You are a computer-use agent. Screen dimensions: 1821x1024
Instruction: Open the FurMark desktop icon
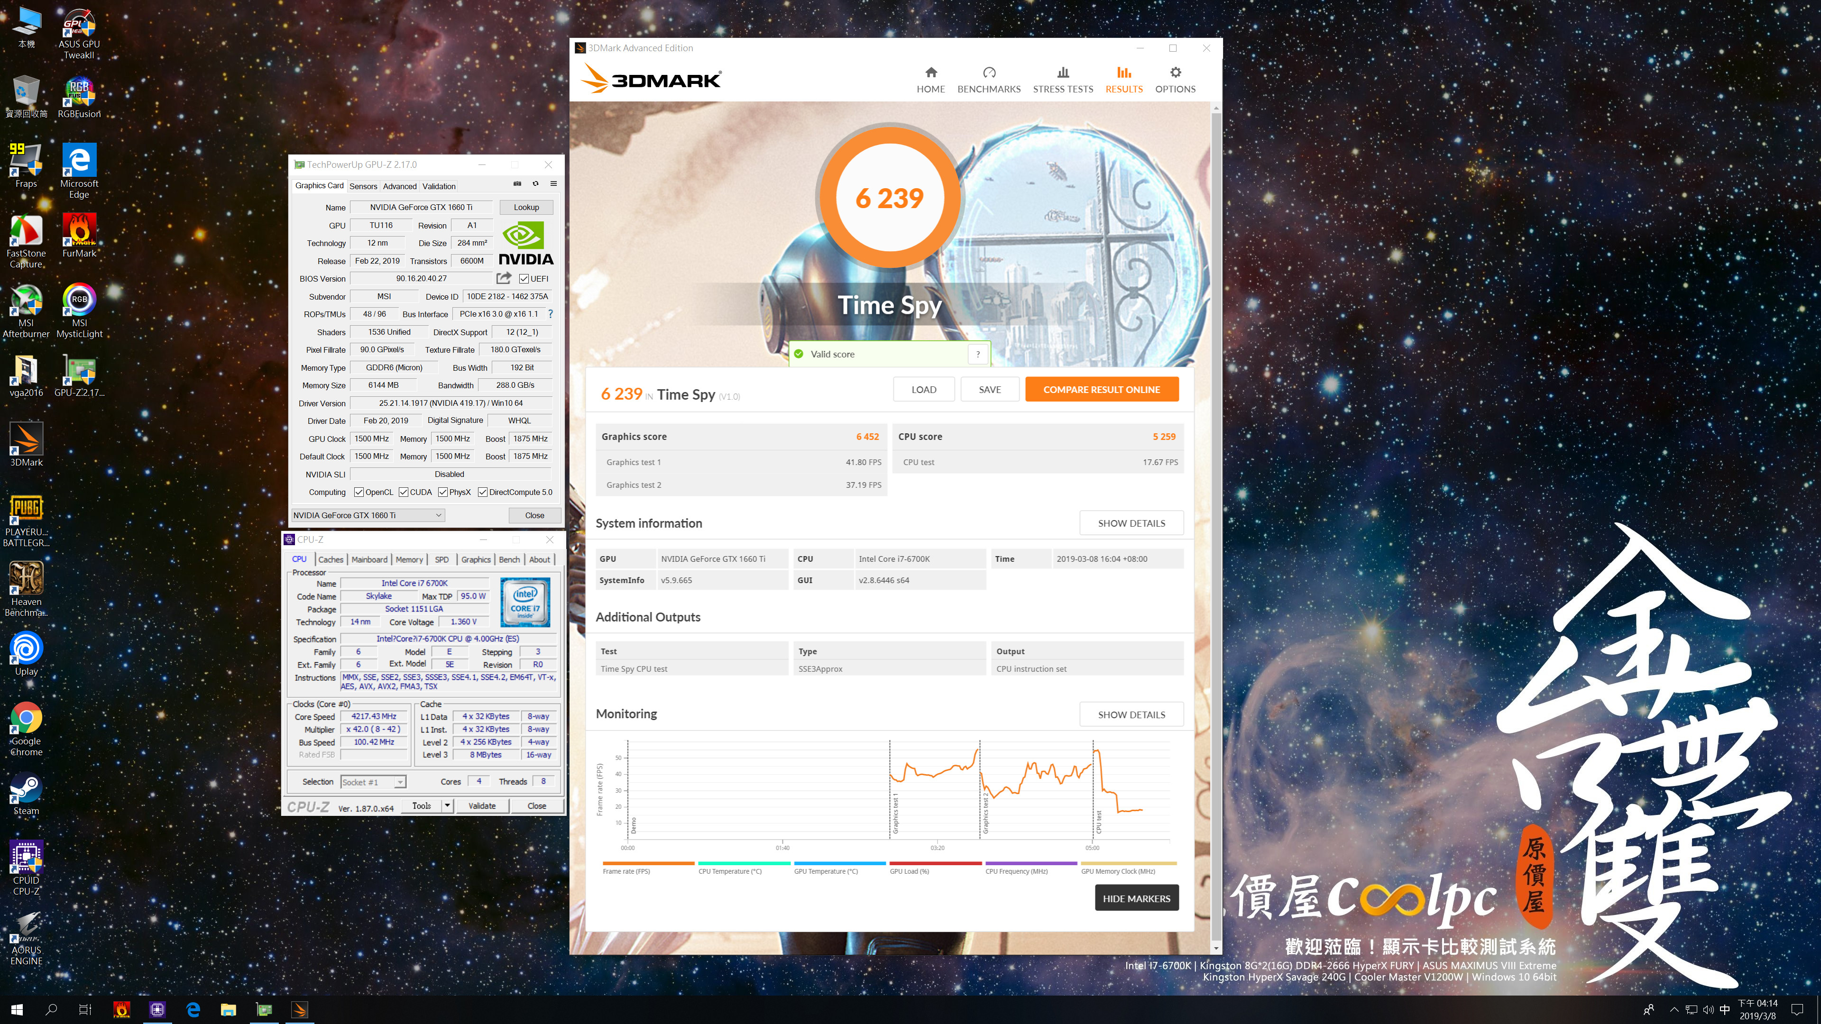pos(78,236)
